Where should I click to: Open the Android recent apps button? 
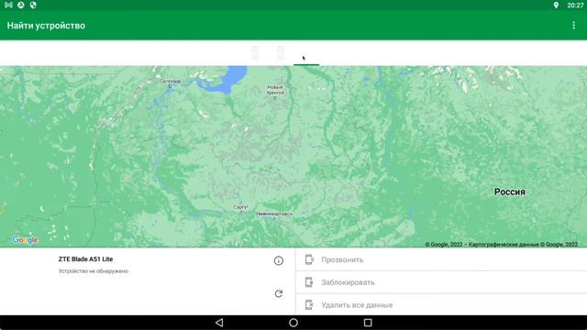(x=368, y=323)
